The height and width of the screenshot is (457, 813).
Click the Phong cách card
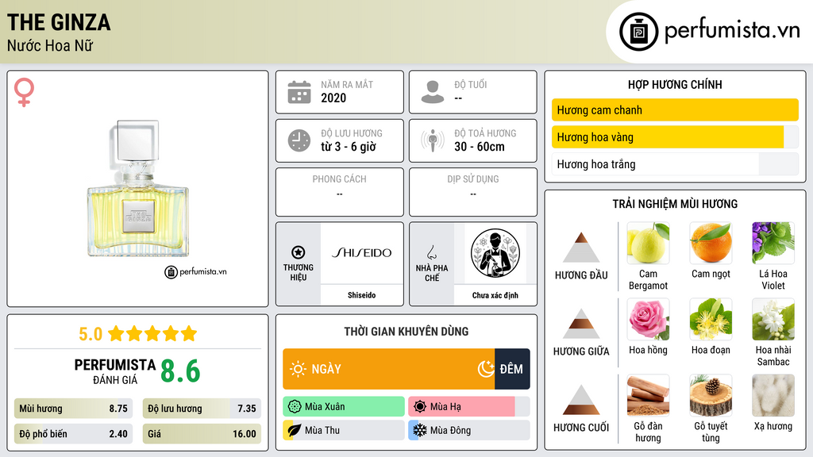(340, 192)
